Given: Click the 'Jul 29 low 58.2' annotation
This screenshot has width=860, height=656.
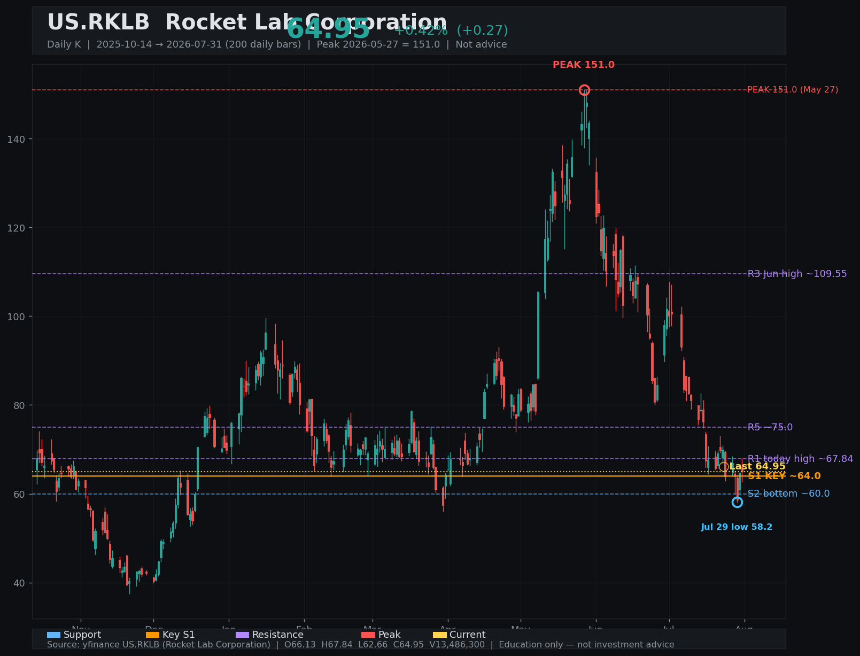Looking at the screenshot, I should [737, 527].
